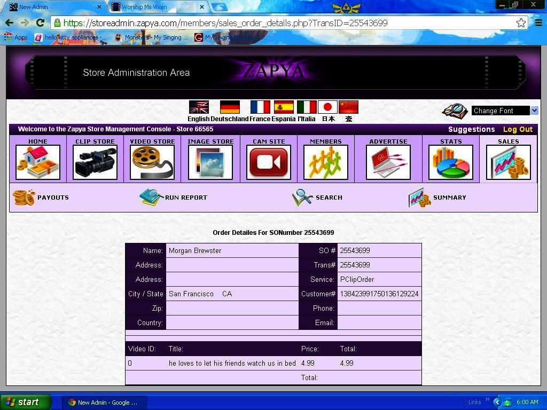This screenshot has width=547, height=410.
Task: Click the Links toolbar on taskbar
Action: pyautogui.click(x=474, y=402)
